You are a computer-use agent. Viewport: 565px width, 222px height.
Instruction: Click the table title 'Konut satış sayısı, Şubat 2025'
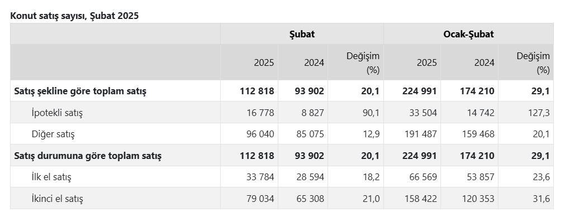click(74, 16)
